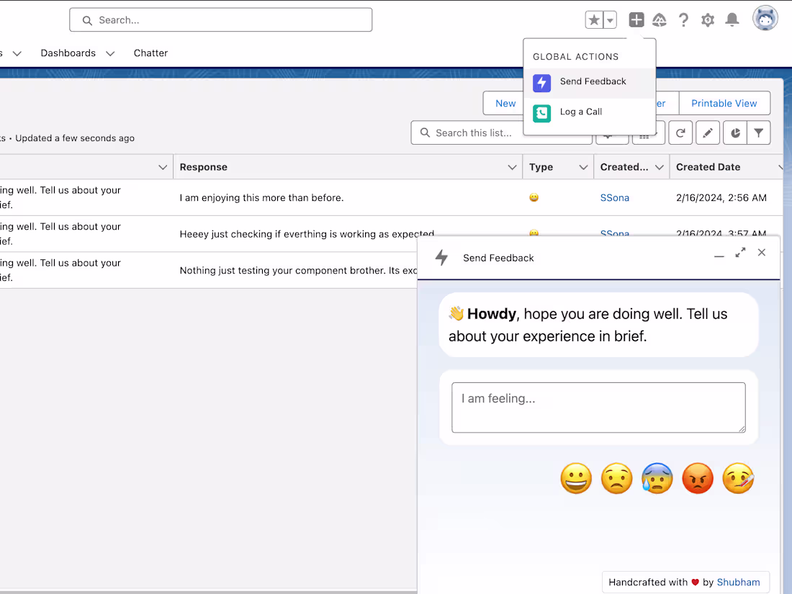Click the I am feeling text field
Viewport: 792px width, 594px height.
tap(598, 407)
